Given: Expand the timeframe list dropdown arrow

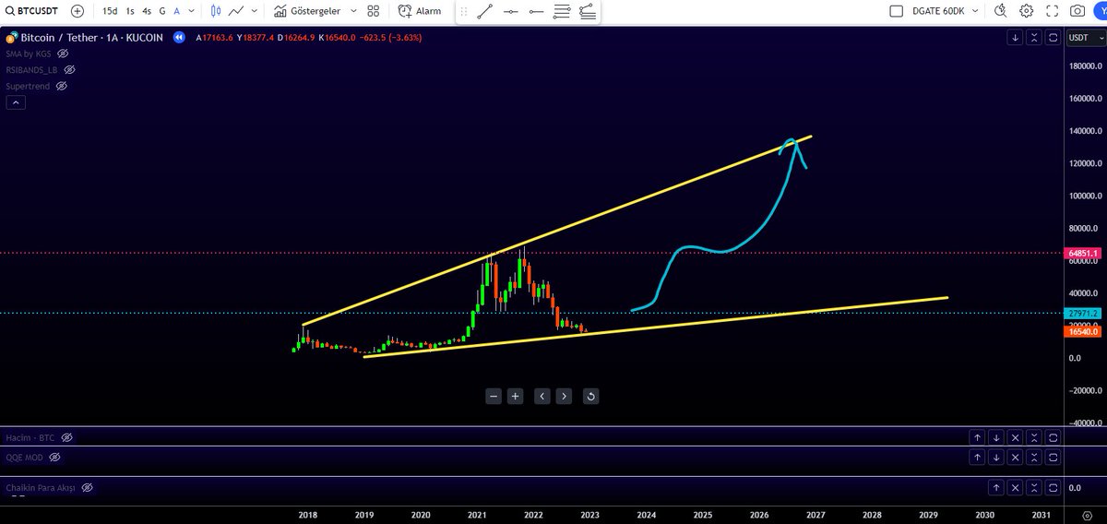Looking at the screenshot, I should [191, 11].
